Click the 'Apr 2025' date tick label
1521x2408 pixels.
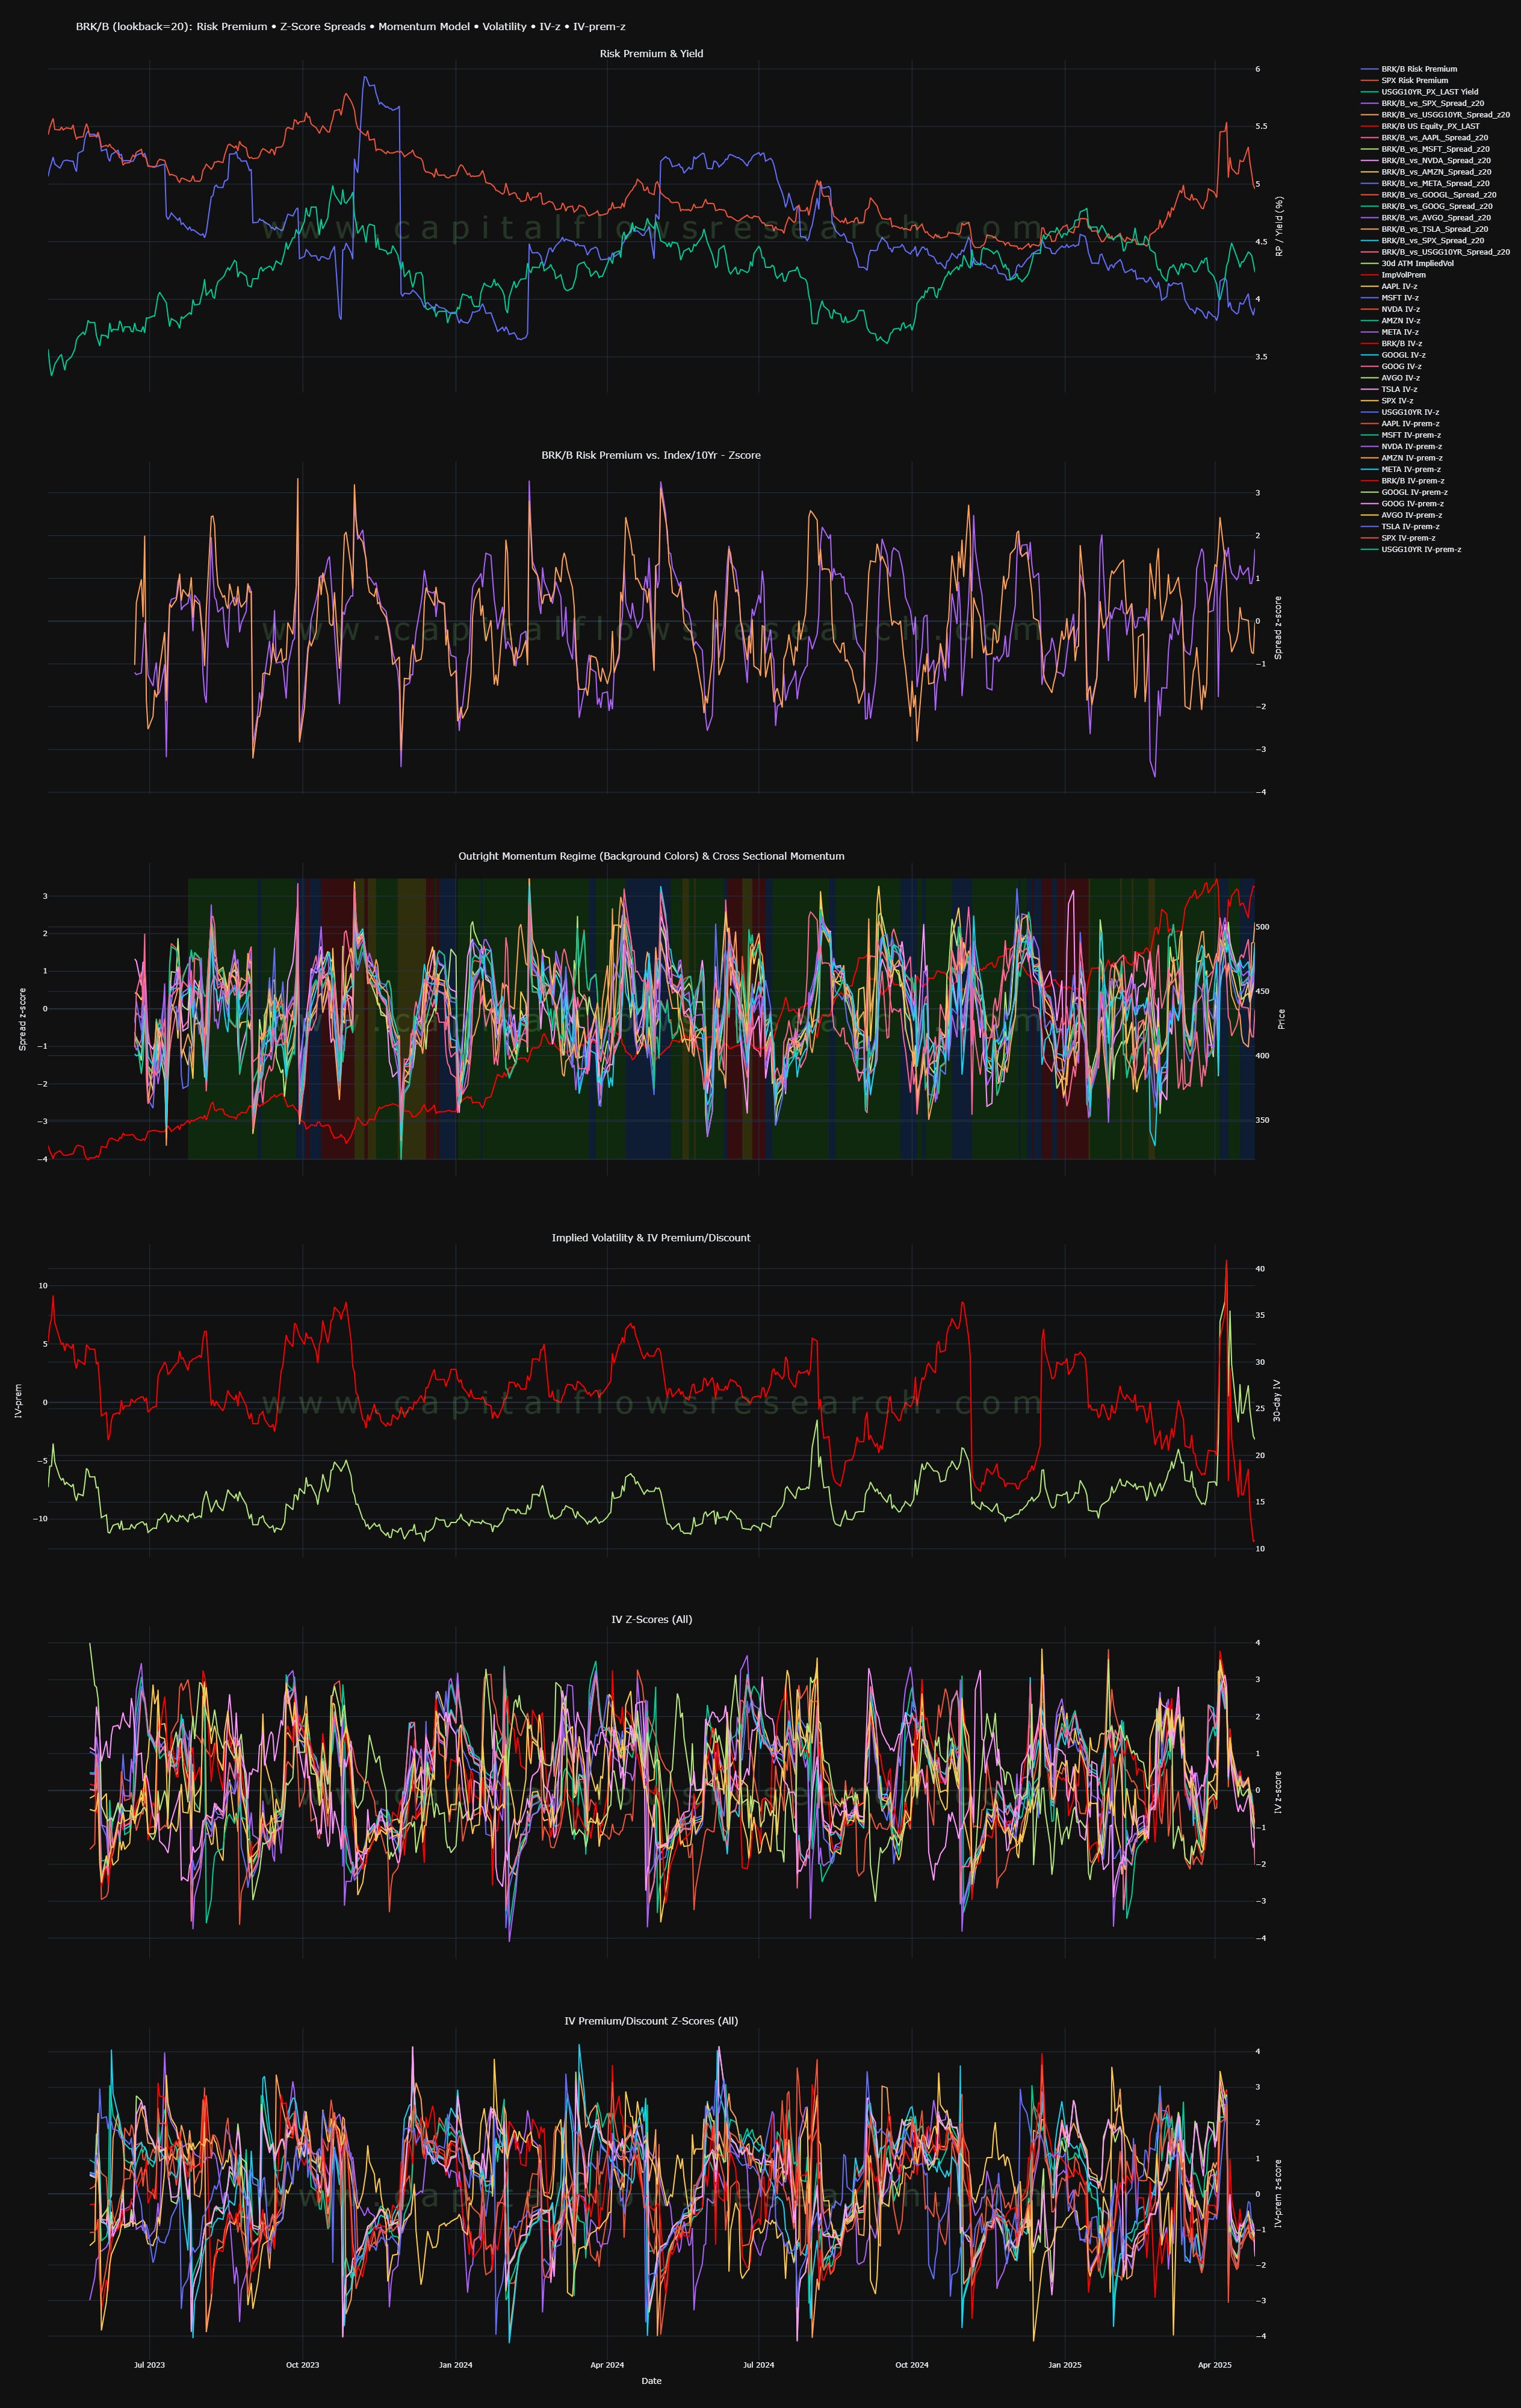[1215, 2365]
